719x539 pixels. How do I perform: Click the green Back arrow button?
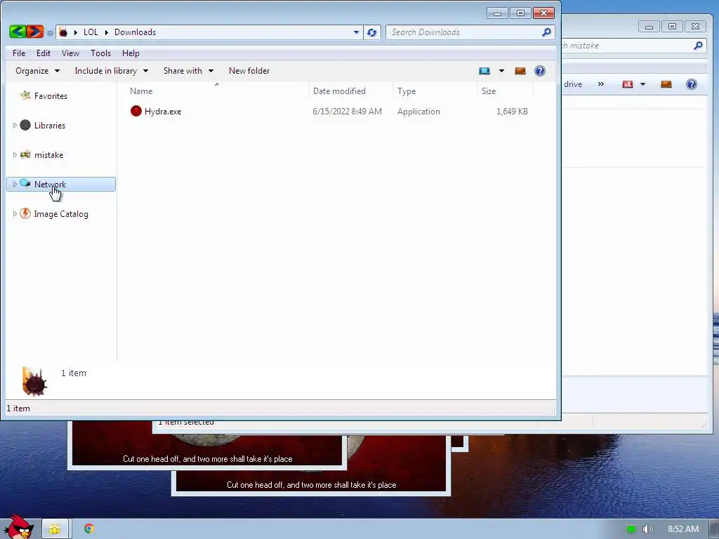click(18, 32)
